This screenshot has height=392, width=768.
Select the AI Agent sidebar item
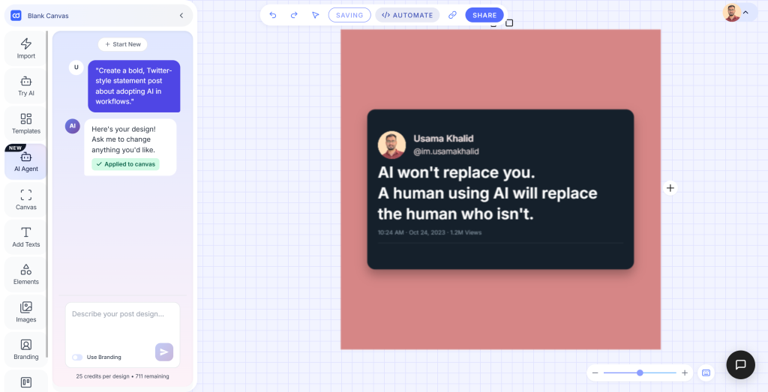tap(26, 161)
